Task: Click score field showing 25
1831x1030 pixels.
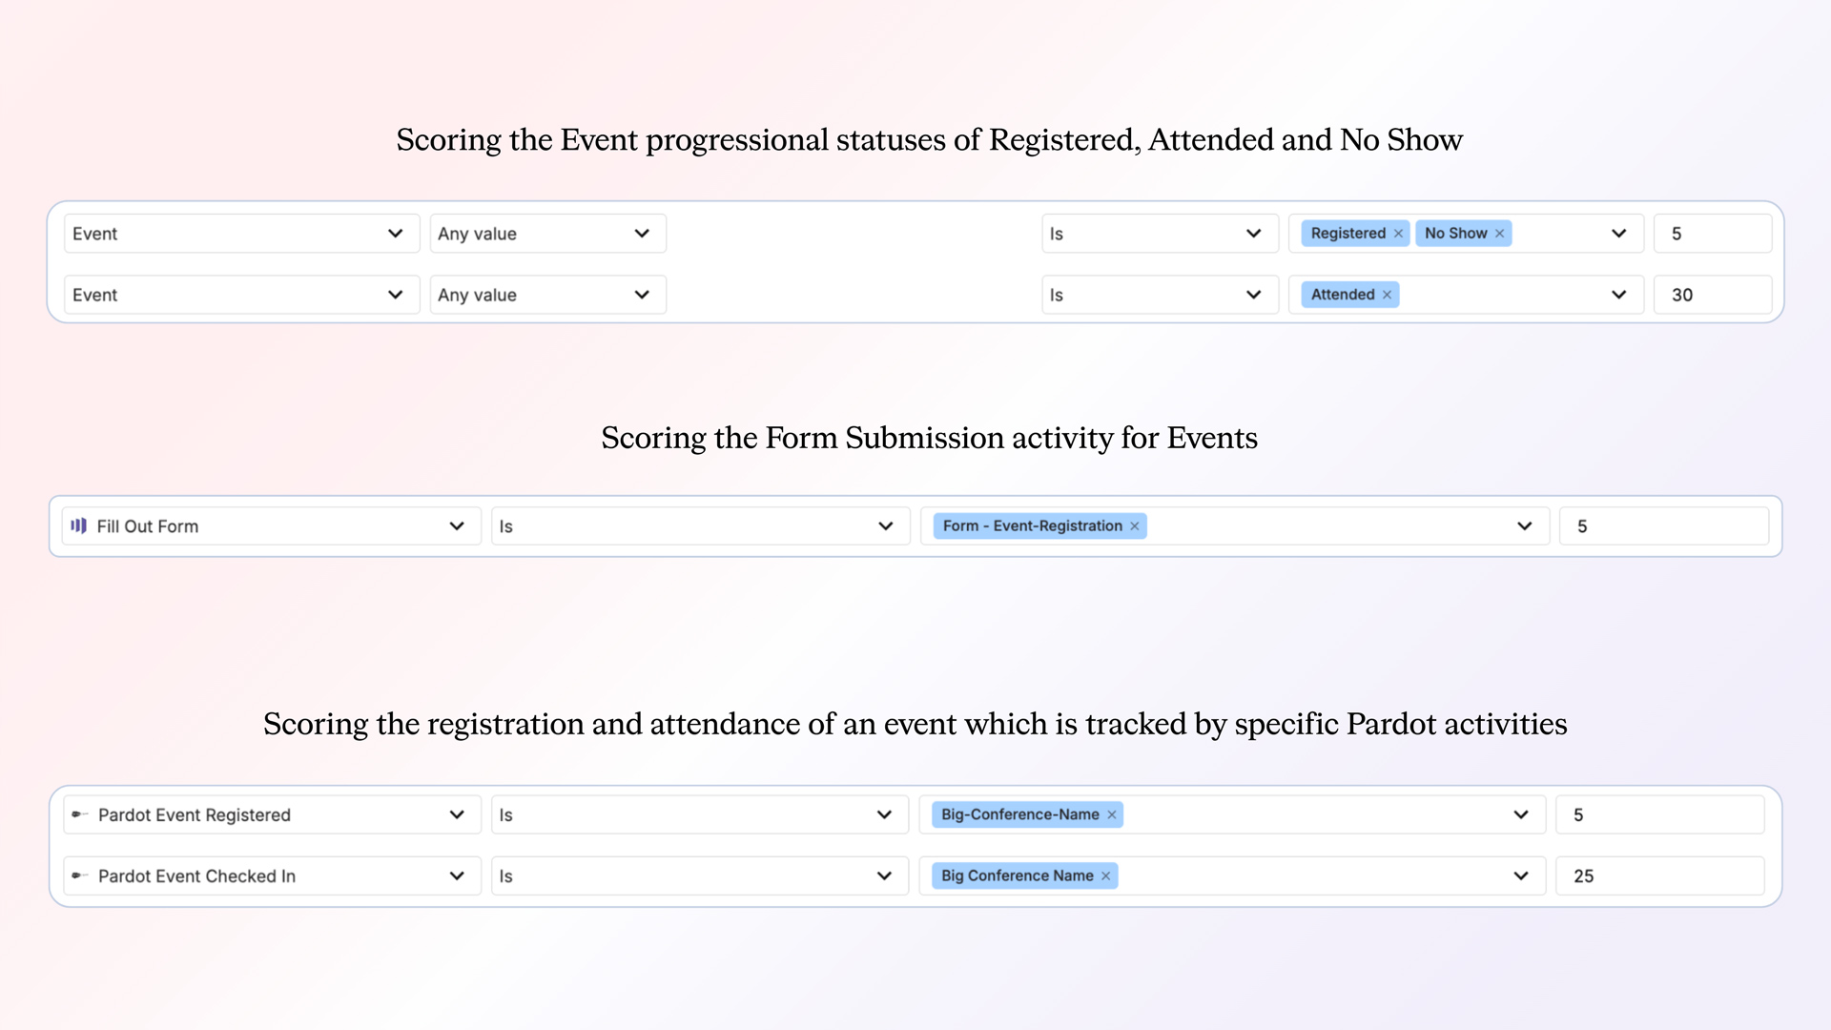Action: (x=1659, y=875)
